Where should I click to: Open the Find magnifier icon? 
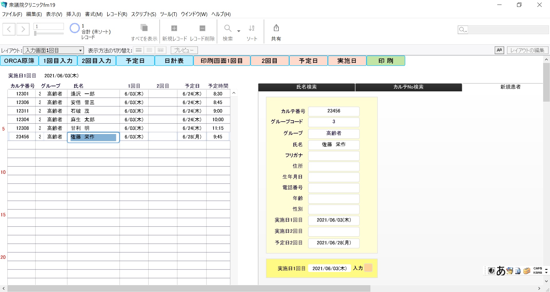point(228,28)
